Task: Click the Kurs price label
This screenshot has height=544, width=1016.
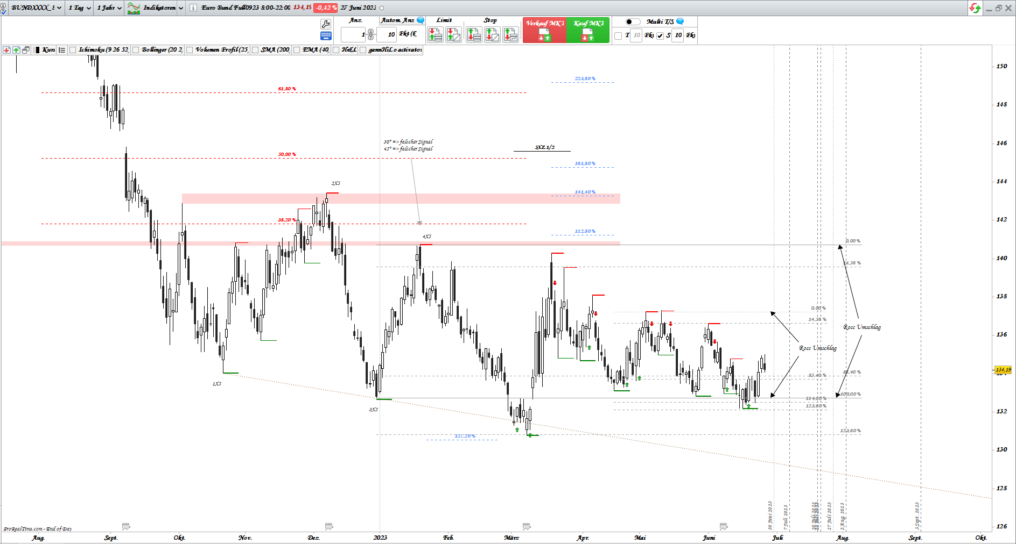Action: click(x=48, y=50)
